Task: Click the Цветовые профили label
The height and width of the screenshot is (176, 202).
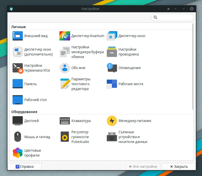Action: coord(33,153)
